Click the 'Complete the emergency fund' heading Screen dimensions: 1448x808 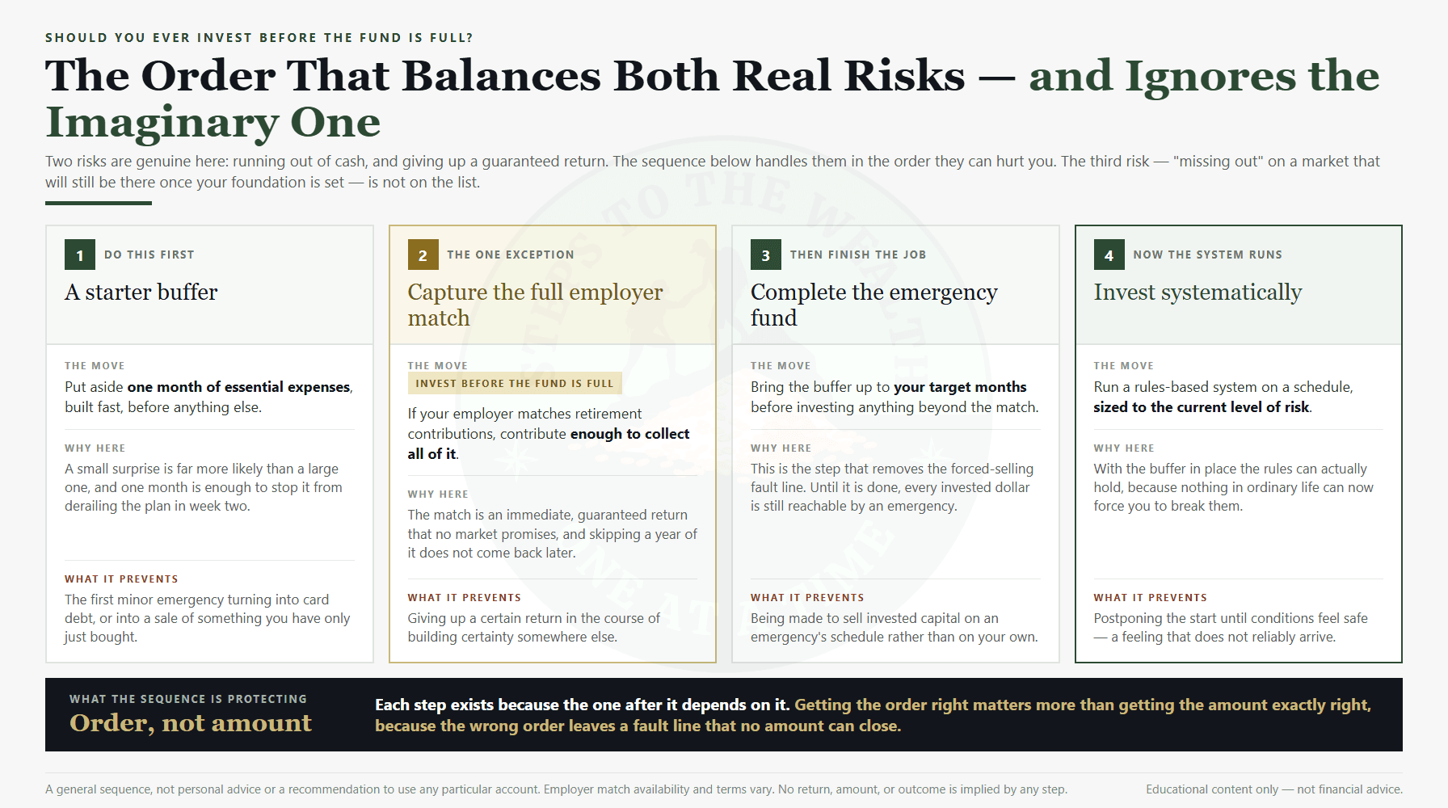874,305
